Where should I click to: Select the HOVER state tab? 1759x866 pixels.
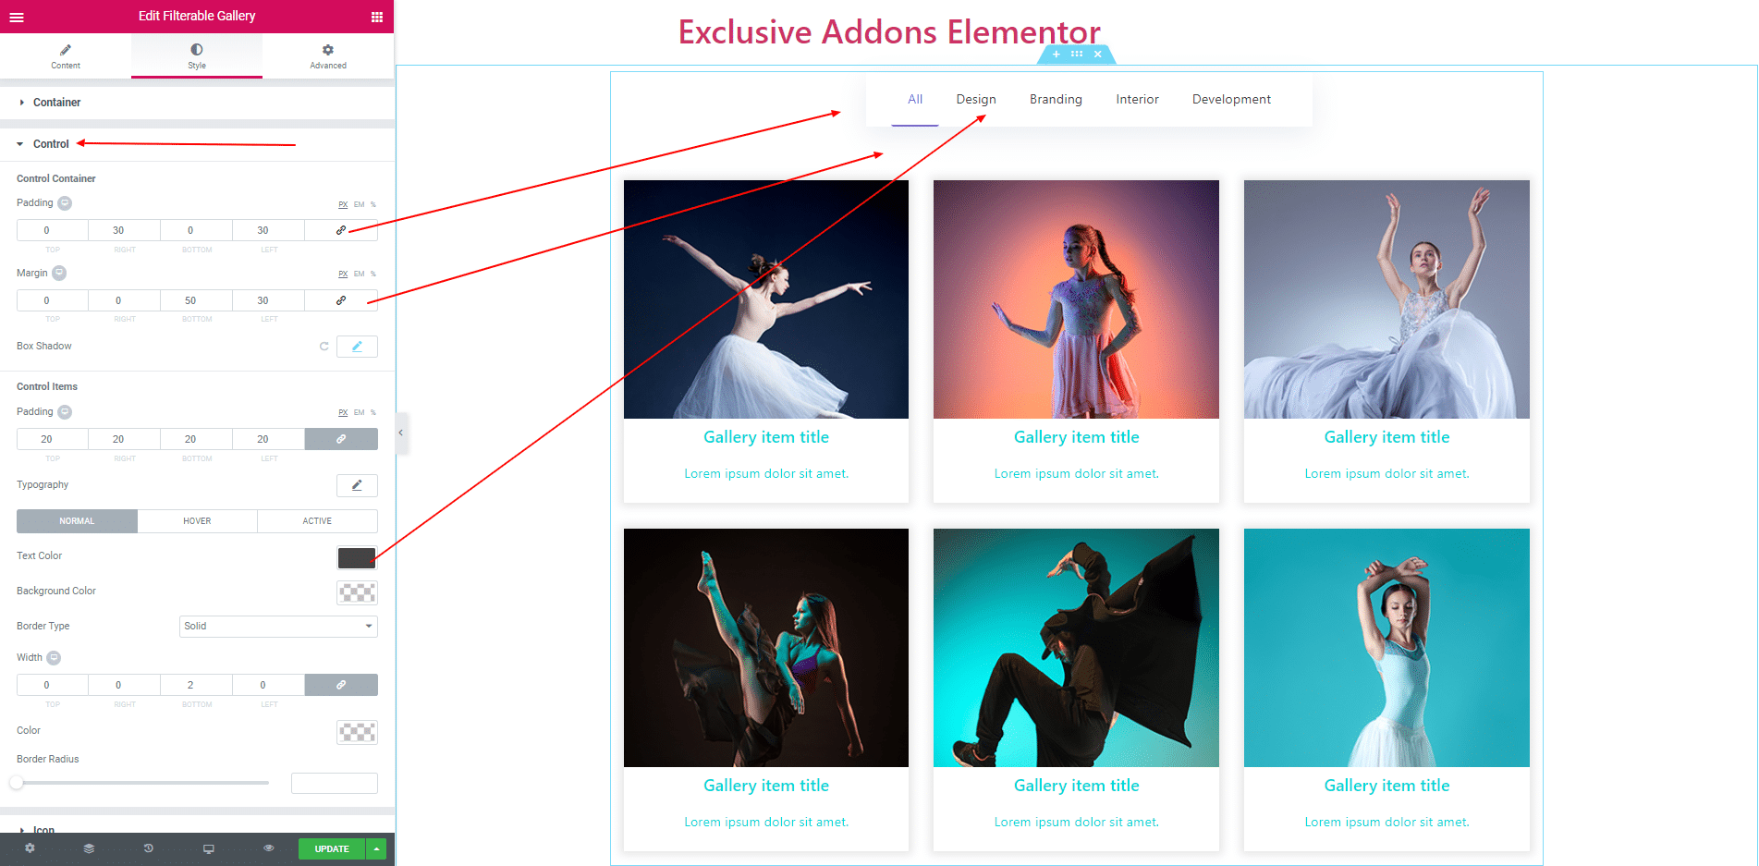[x=197, y=521]
